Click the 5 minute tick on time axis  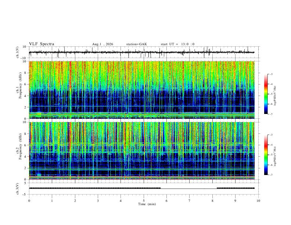144,201
